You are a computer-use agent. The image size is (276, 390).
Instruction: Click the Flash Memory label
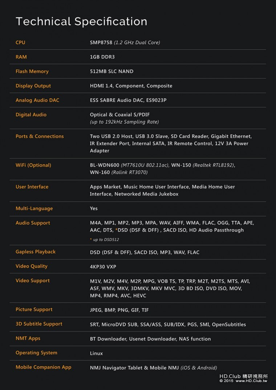(32, 72)
